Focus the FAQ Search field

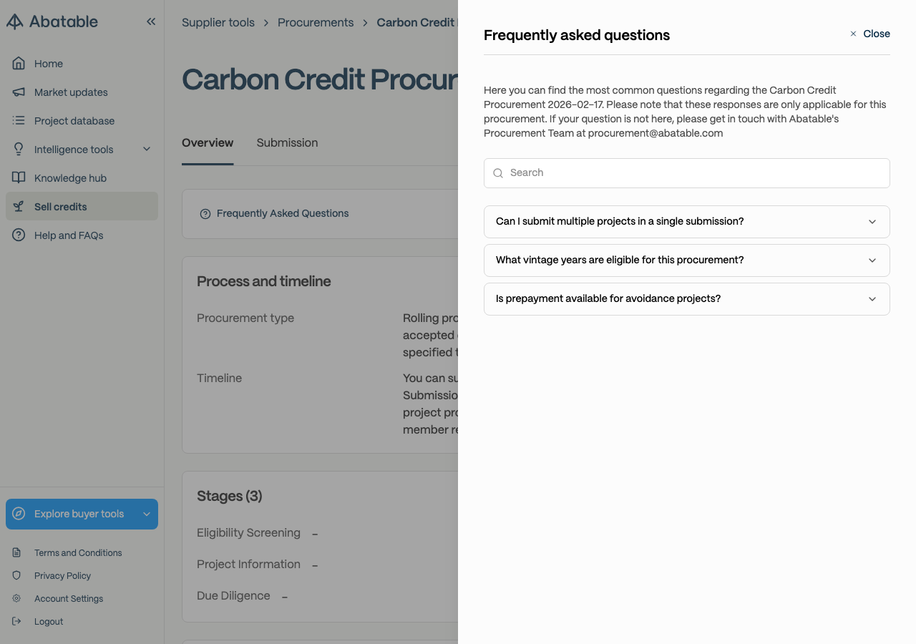pos(687,173)
